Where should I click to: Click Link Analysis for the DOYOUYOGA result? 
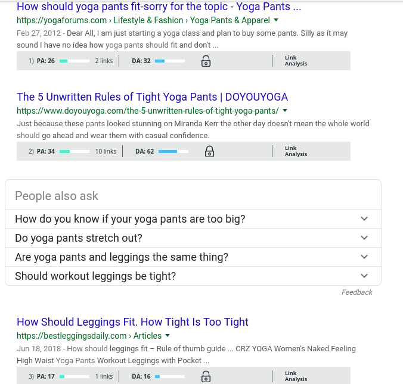pos(296,151)
